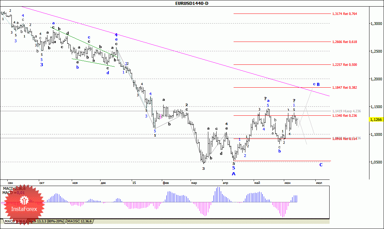Click the 1,2000 price axis value
The height and width of the screenshot is (229, 384).
pos(377,79)
